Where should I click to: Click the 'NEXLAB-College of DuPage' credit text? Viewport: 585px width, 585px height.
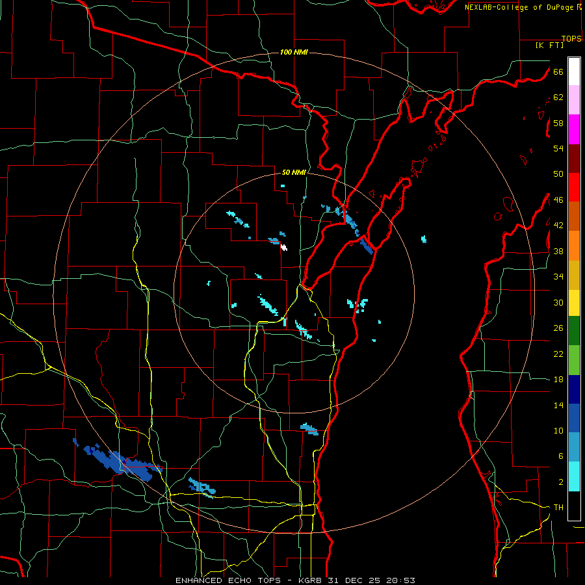(519, 7)
